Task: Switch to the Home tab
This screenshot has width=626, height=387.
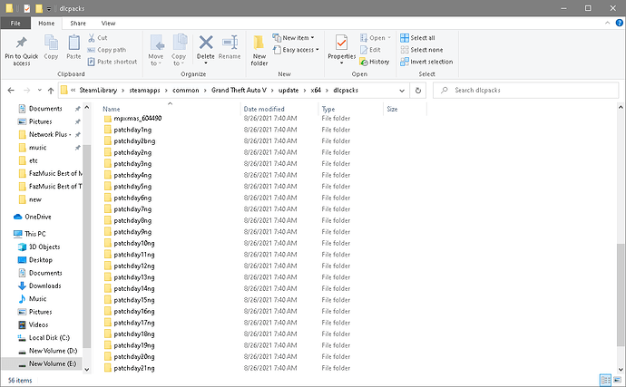Action: [x=46, y=24]
